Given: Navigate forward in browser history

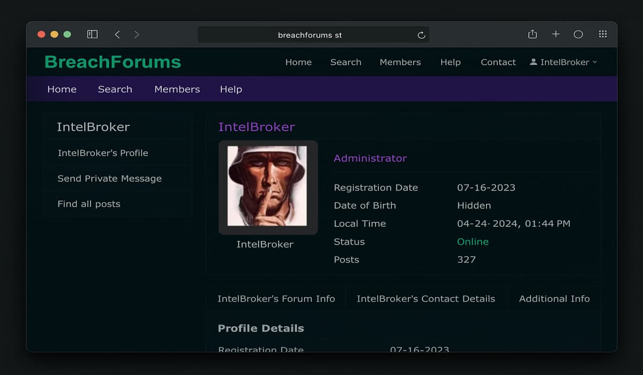Looking at the screenshot, I should point(137,34).
